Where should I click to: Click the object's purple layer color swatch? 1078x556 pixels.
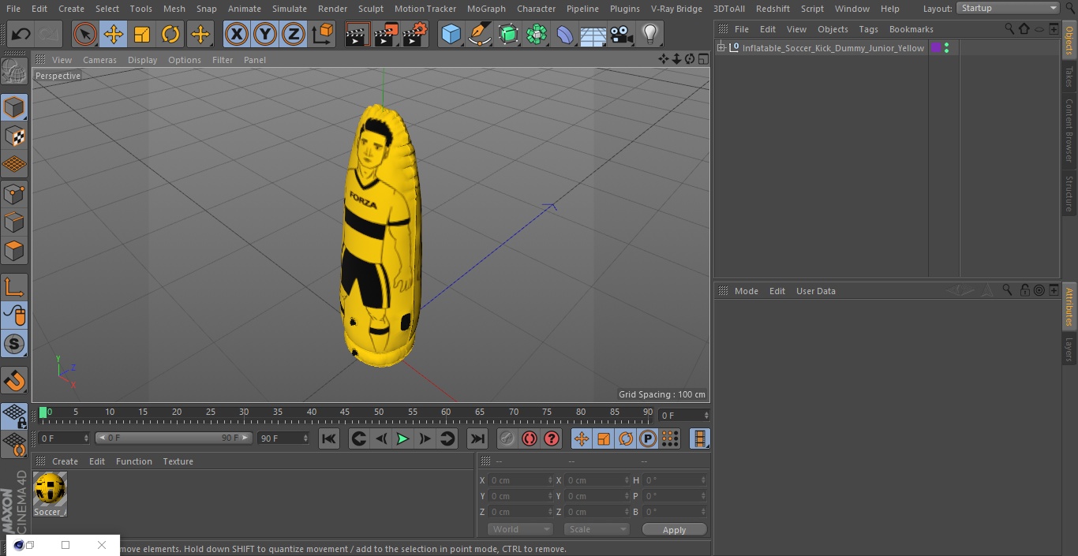click(x=936, y=48)
